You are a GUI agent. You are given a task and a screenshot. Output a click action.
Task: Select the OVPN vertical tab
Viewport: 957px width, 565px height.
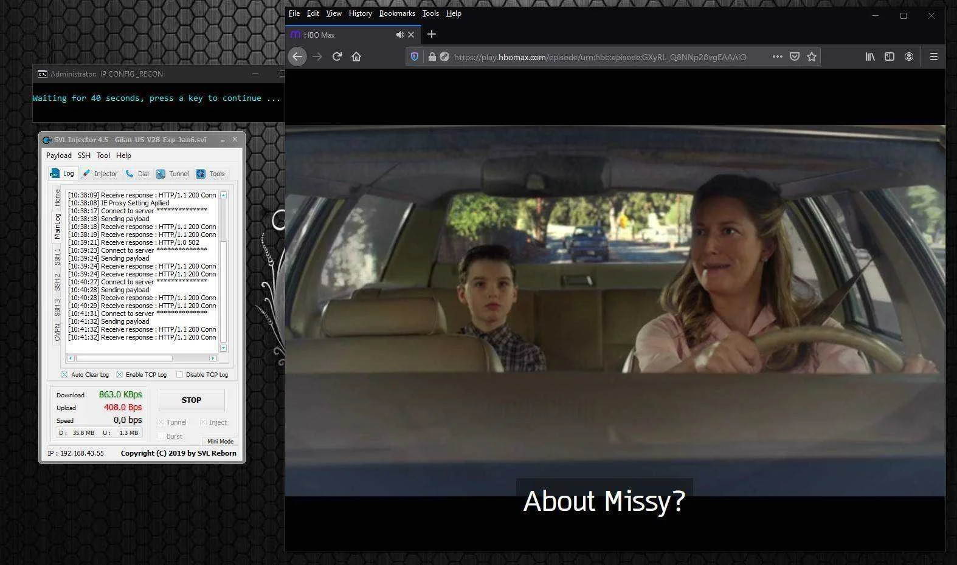[57, 333]
